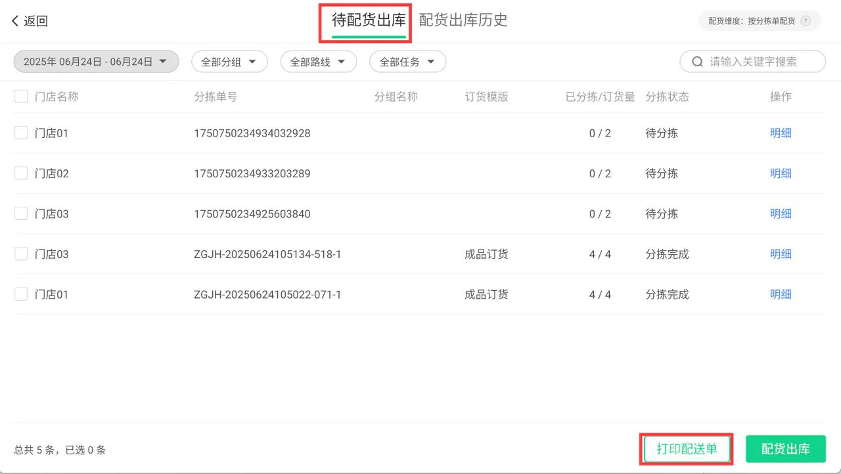Screen dimensions: 841x474
Task: Click order number 1750750234933203289
Action: tap(252, 173)
